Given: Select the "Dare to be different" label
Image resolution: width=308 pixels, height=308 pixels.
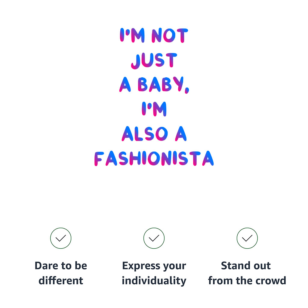Looking at the screenshot, I should point(61,273).
